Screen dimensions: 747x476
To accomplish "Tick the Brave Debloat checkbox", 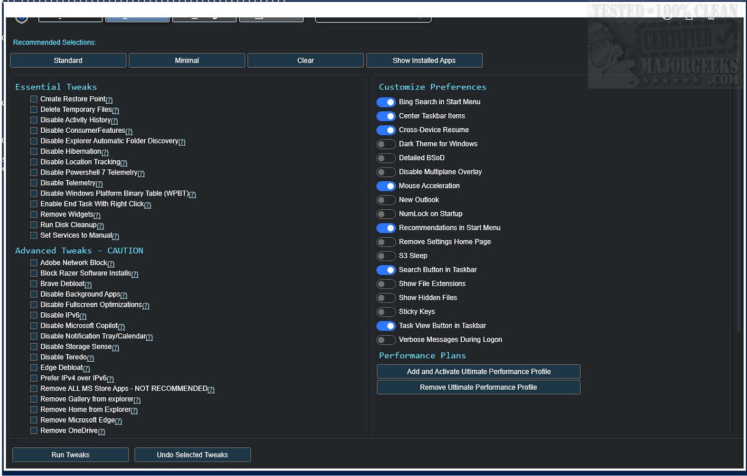I will tap(34, 284).
